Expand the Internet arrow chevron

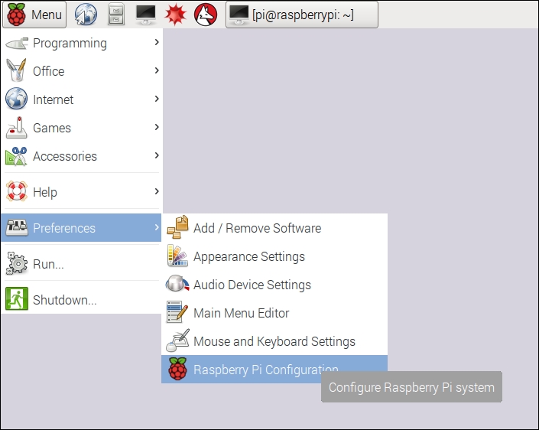[x=157, y=99]
